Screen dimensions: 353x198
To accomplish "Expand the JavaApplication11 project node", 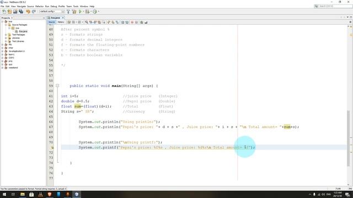I will tap(2, 51).
